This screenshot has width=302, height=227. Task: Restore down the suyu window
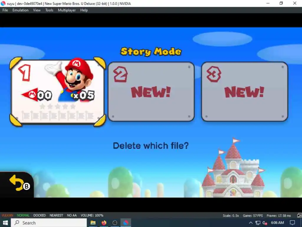pyautogui.click(x=281, y=3)
